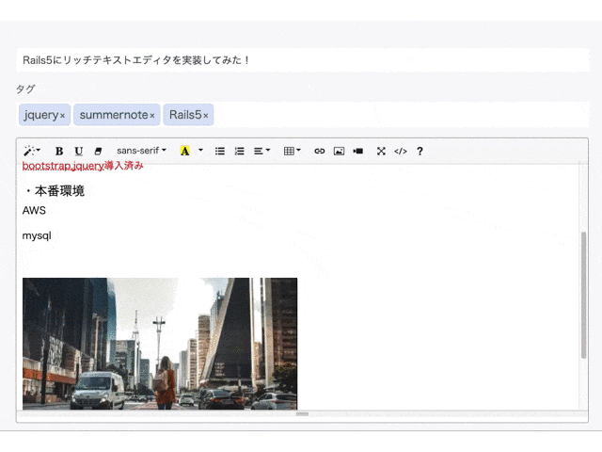
Task: Click the title field with Rails5 text
Action: pos(303,60)
